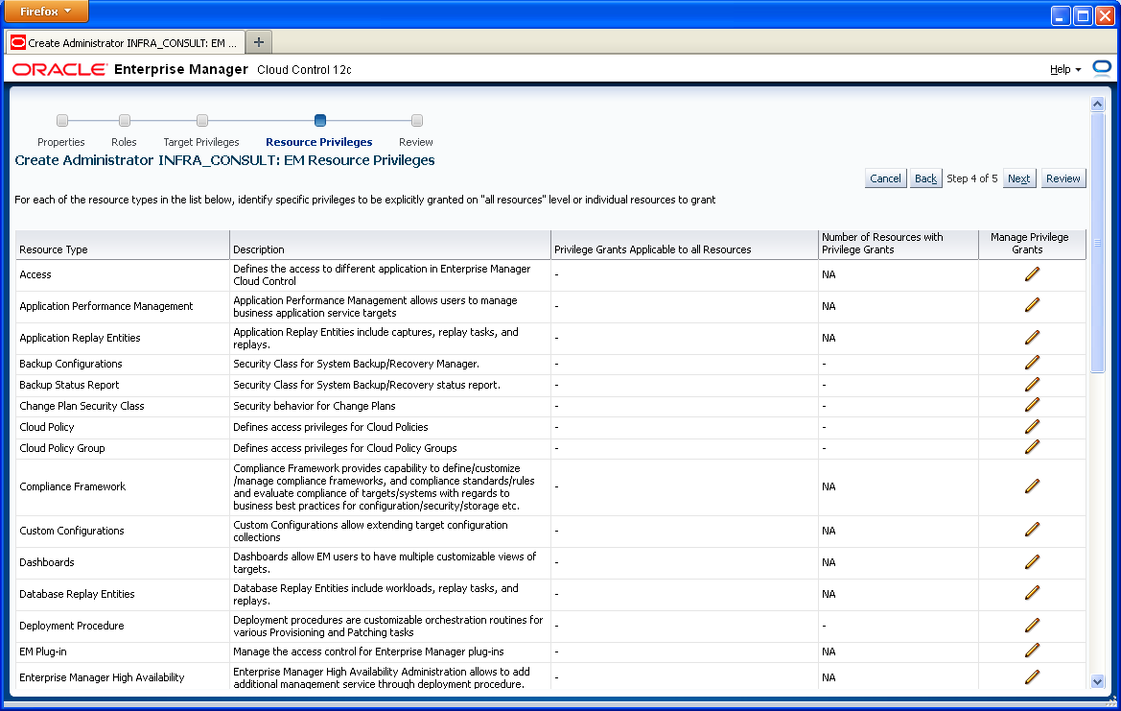This screenshot has height=711, width=1121.
Task: Maximize the Firefox window
Action: point(1083,15)
